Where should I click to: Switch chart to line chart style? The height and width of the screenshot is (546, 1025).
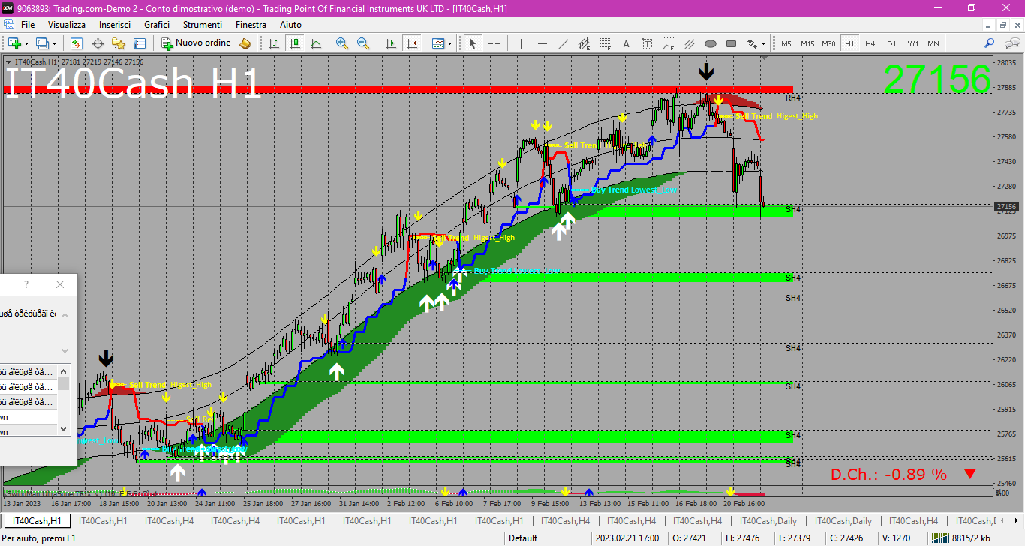[317, 43]
